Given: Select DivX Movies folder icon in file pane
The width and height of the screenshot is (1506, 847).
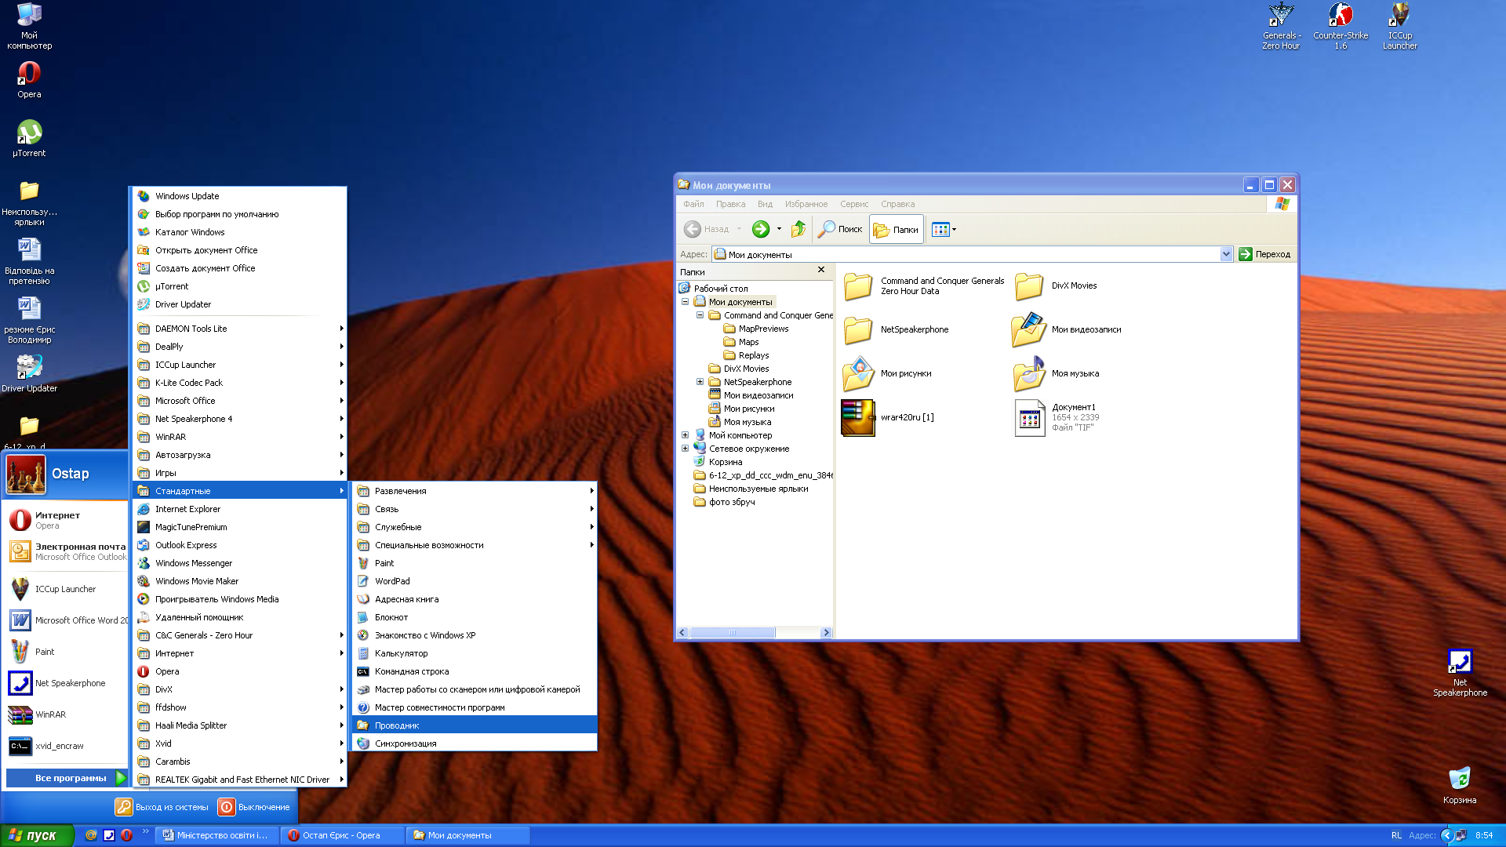Looking at the screenshot, I should coord(1028,286).
